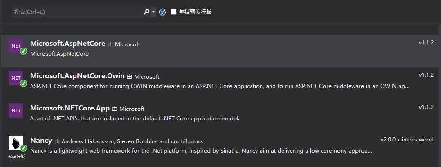Screen dimensions: 441x167
Task: Select the Microsoft.AspNetCore .NET package icon
Action: point(16,46)
